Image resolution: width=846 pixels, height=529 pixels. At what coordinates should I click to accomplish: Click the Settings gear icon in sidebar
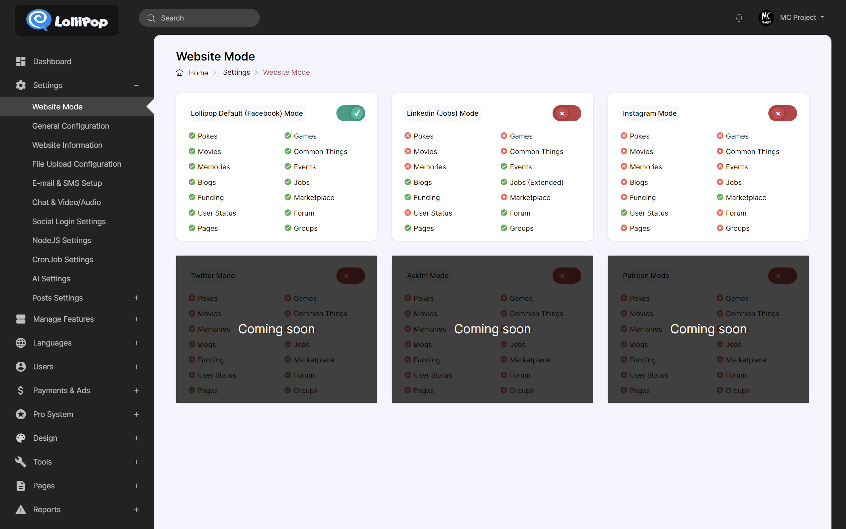(x=20, y=85)
